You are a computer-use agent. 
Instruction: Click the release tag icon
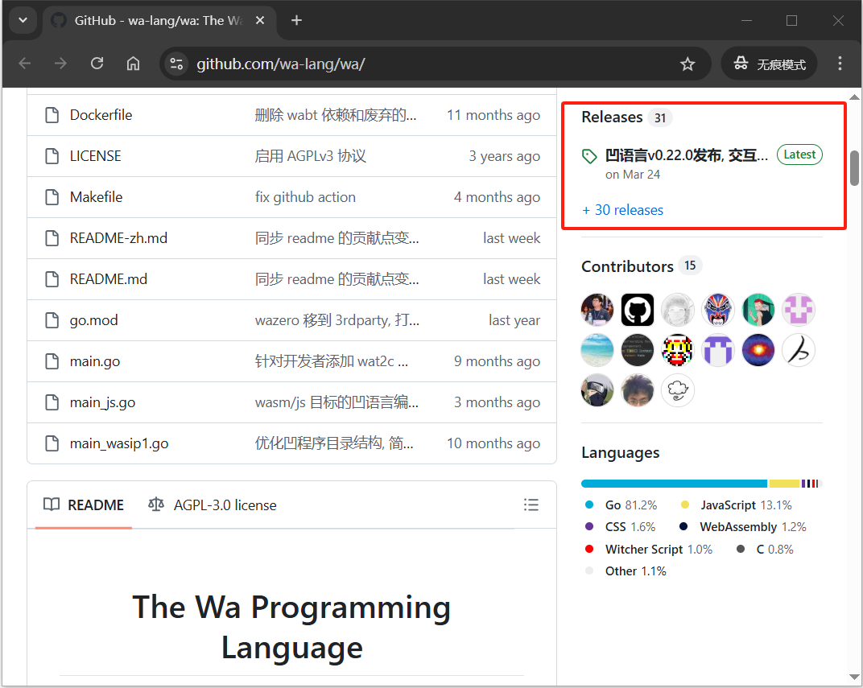coord(589,156)
